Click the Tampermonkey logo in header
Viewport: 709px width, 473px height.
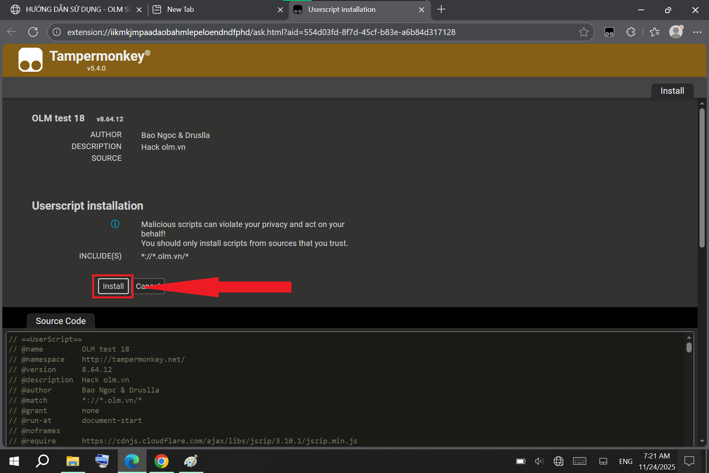[x=30, y=60]
